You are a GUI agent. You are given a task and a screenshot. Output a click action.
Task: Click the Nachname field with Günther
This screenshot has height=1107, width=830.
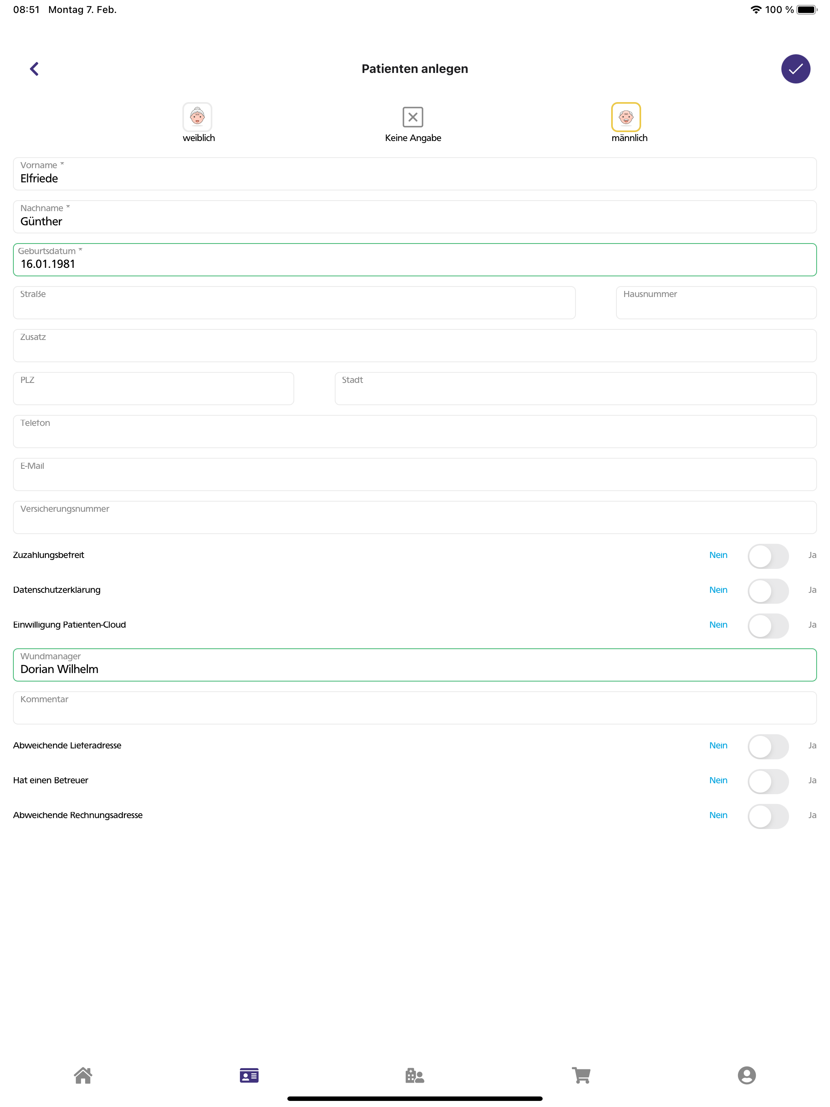pos(415,217)
